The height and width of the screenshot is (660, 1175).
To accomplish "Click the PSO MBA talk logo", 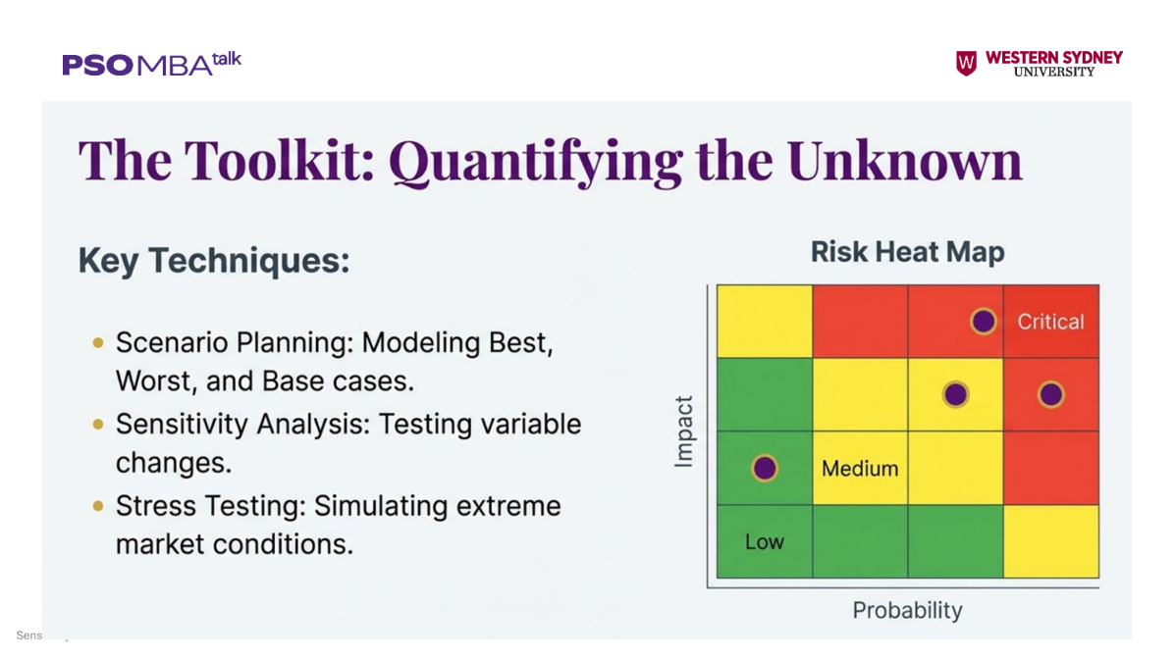I will pos(151,65).
